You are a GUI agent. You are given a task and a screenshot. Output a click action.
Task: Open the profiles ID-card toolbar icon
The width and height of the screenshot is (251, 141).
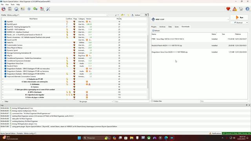pyautogui.click(x=23, y=9)
